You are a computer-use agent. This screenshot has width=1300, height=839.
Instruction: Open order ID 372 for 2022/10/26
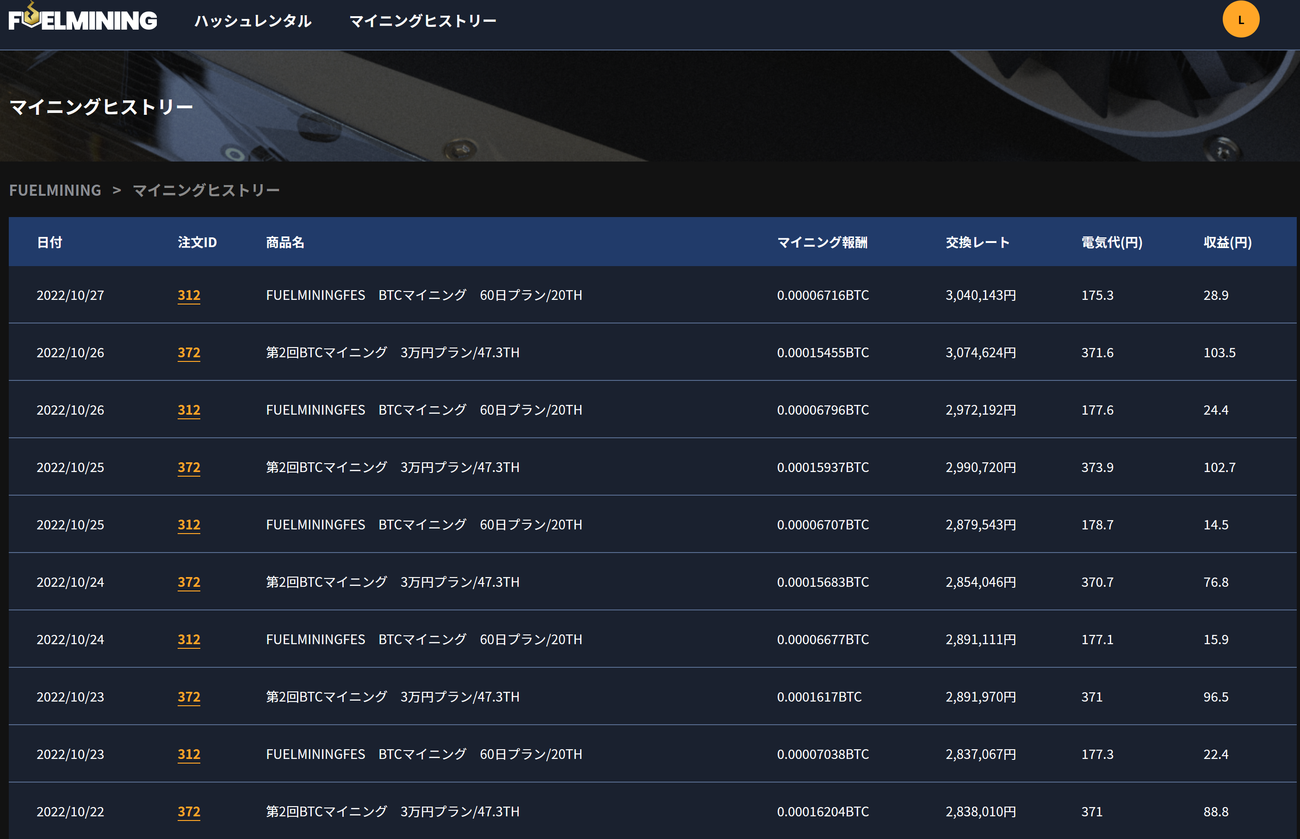point(188,353)
